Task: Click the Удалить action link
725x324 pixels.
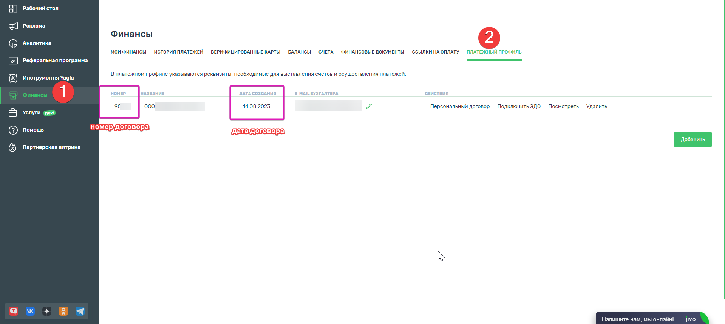Action: (597, 107)
